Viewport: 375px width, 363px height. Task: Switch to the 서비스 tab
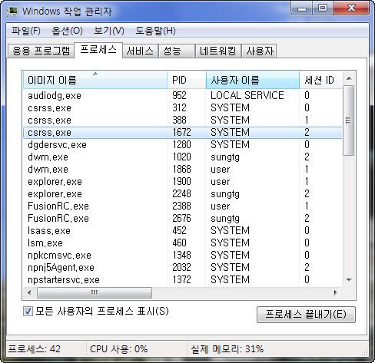(x=140, y=51)
